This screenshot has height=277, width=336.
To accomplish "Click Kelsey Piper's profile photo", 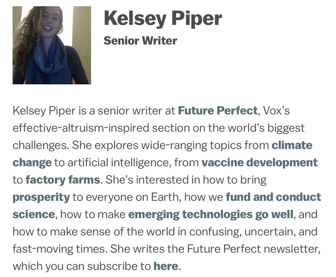I will [x=52, y=45].
